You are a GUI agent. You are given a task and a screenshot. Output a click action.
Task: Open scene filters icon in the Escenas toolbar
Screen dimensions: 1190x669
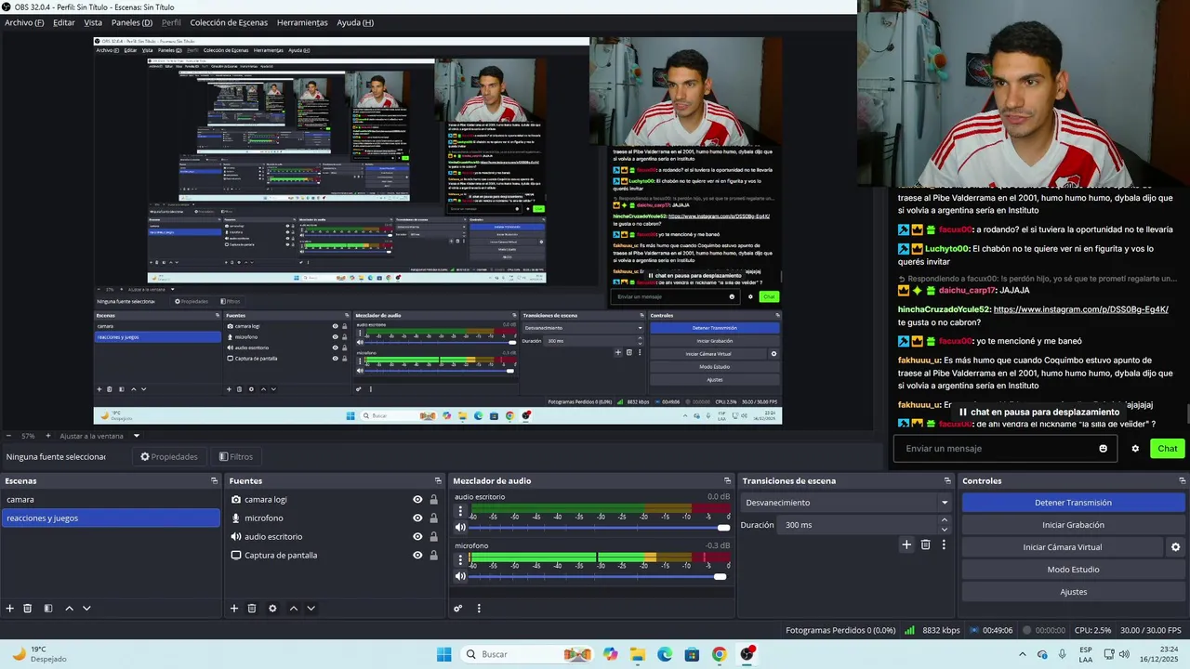coord(47,609)
